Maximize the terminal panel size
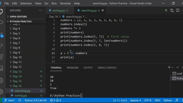 click(178, 68)
